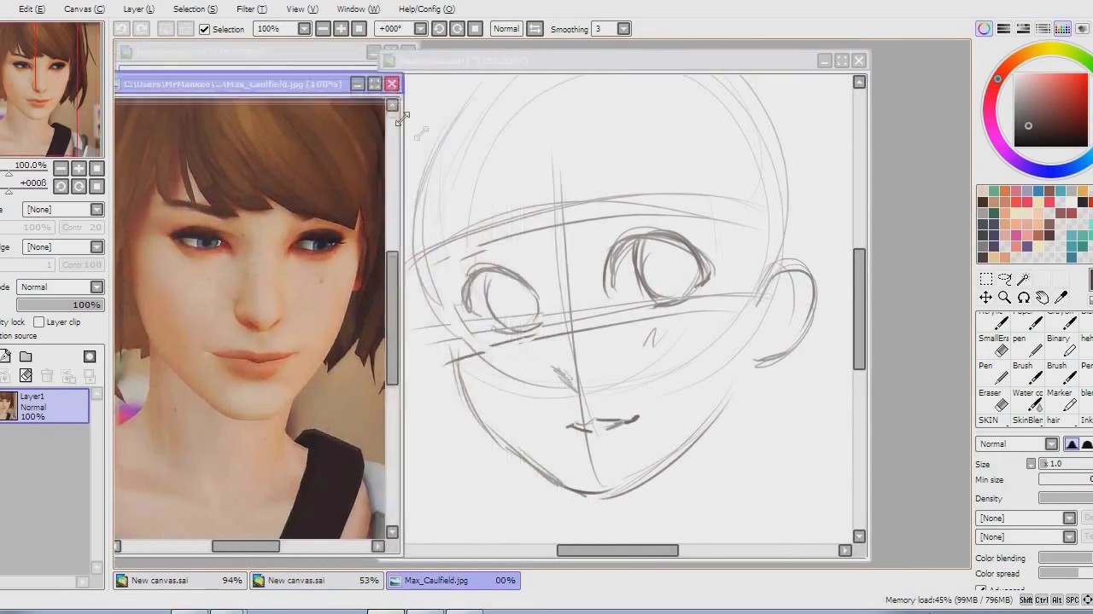Adjust the layer opacity 100% slider
Viewport: 1093px width, 614px height.
click(x=61, y=305)
